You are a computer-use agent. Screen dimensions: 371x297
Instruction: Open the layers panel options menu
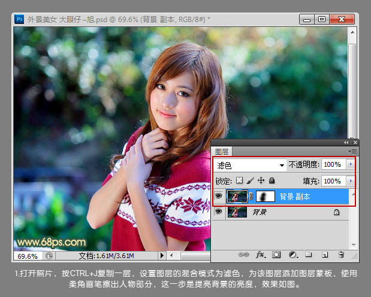(x=354, y=152)
